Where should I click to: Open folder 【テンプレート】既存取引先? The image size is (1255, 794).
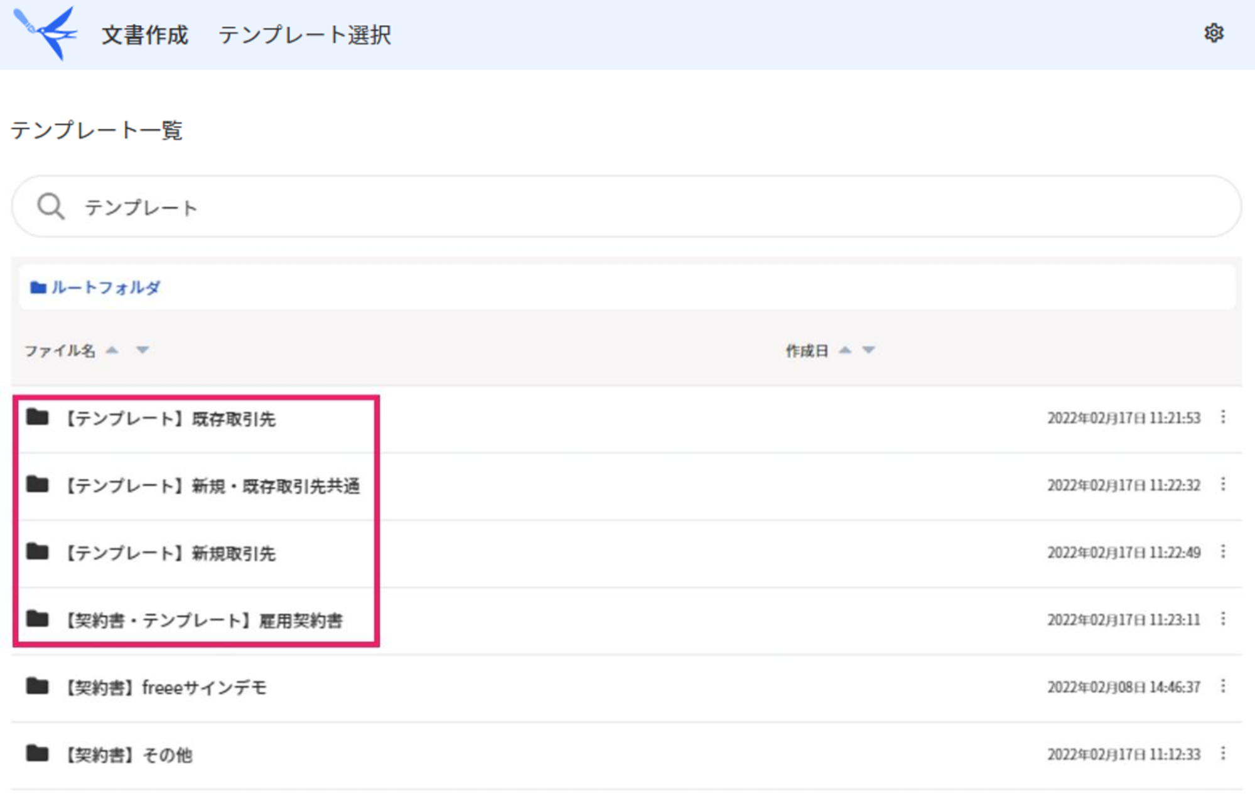click(170, 419)
